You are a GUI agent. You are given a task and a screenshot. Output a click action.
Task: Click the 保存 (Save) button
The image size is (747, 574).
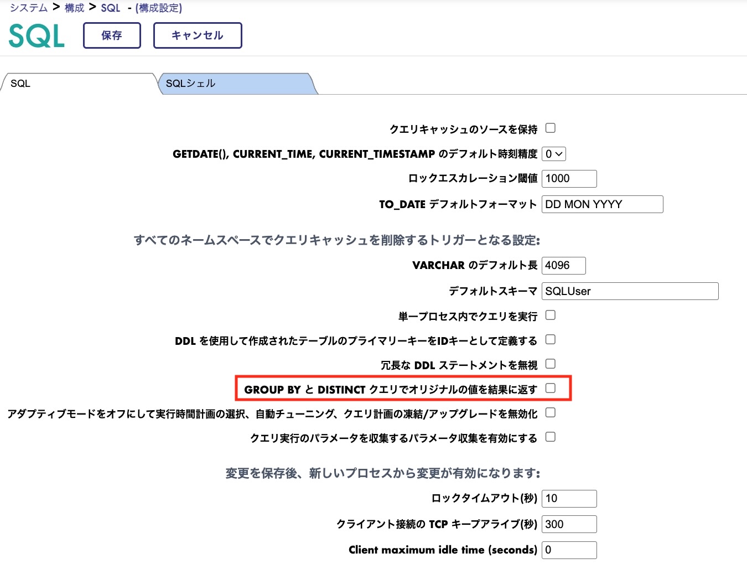click(112, 35)
